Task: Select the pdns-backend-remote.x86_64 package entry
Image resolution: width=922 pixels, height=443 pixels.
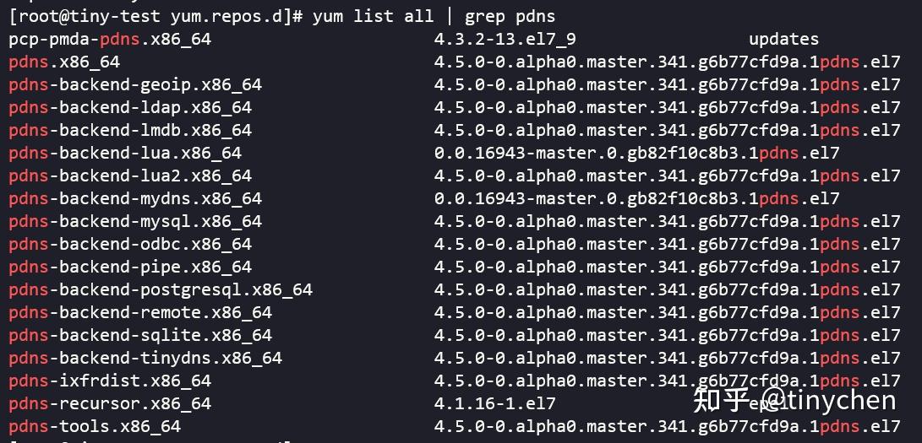Action: pyautogui.click(x=140, y=313)
